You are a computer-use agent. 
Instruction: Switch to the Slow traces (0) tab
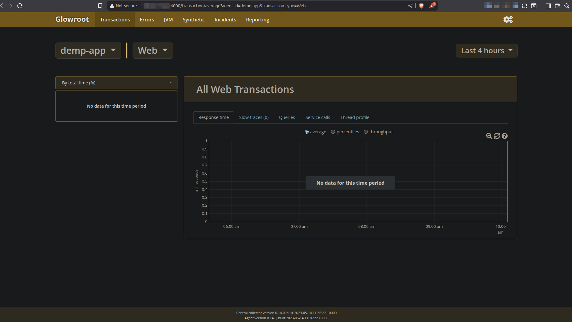click(x=254, y=117)
